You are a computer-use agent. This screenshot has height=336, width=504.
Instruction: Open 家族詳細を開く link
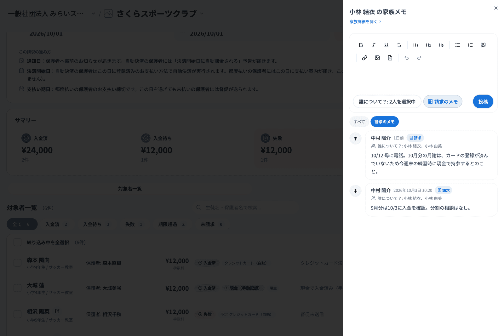[x=365, y=22]
